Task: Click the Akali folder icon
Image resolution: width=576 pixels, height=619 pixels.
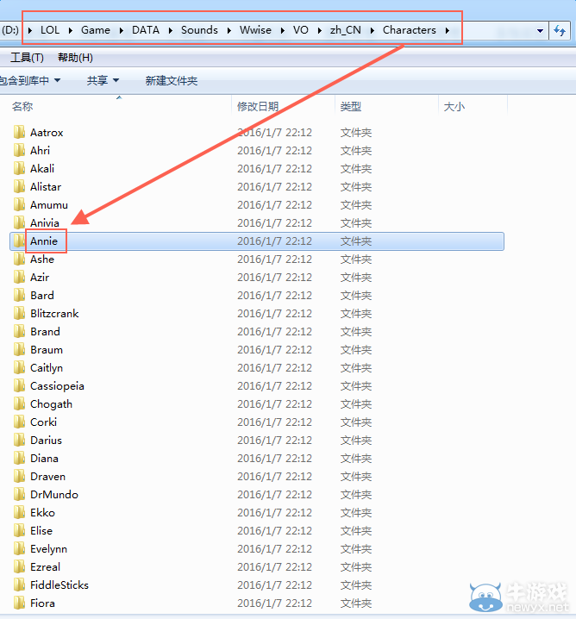Action: pos(19,169)
